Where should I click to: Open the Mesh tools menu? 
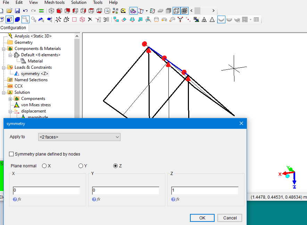[x=55, y=2]
